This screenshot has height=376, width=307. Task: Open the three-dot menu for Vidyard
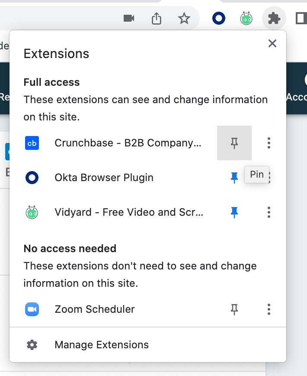point(269,212)
